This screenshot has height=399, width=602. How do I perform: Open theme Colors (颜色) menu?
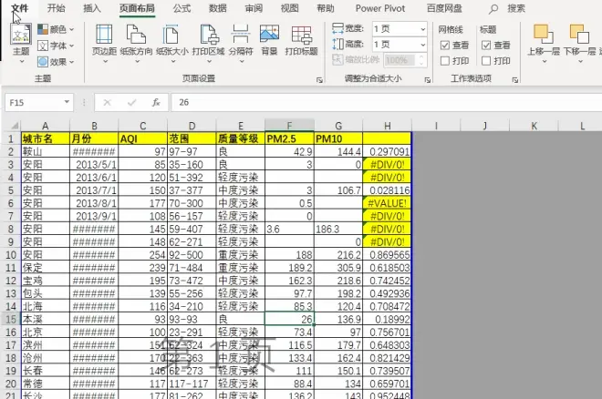coord(56,29)
